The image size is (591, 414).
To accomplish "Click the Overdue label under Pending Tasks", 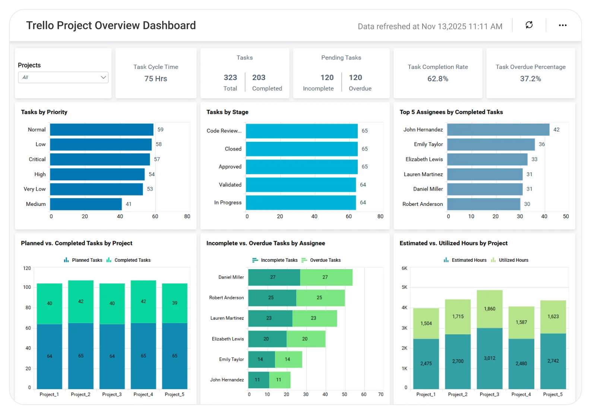I will pos(360,89).
